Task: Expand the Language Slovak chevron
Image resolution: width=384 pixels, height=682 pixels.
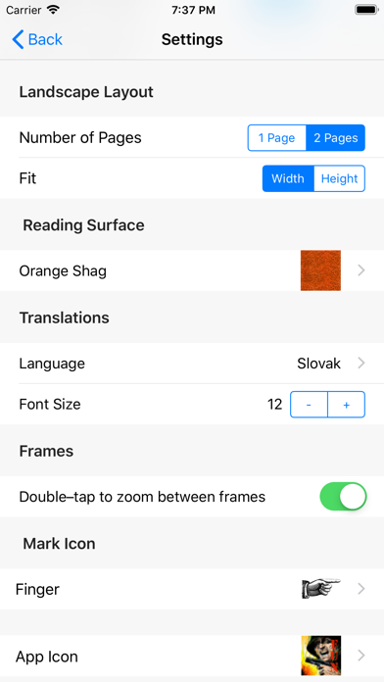Action: (x=360, y=363)
